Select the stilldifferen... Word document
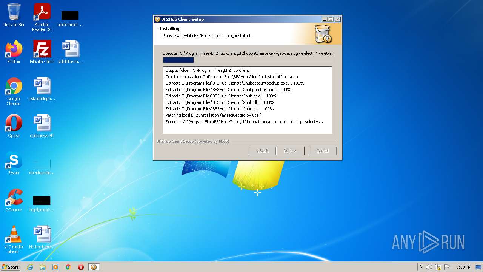The image size is (483, 272). [70, 52]
